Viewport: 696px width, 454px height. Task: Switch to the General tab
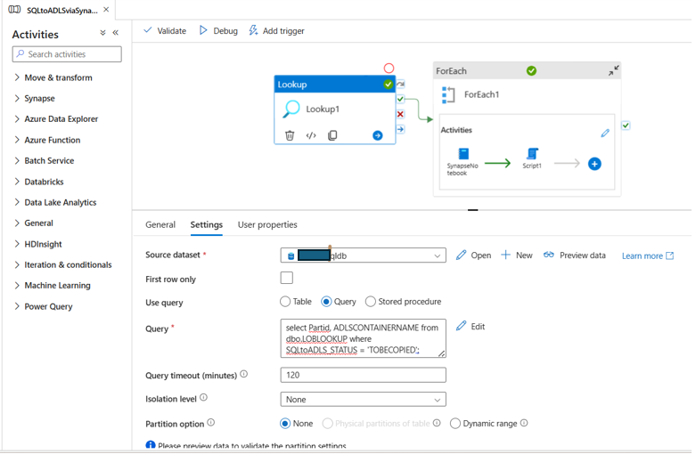pyautogui.click(x=160, y=225)
